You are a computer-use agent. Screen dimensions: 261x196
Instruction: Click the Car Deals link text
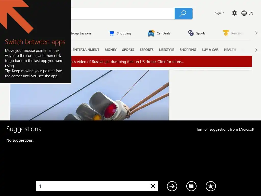(163, 33)
